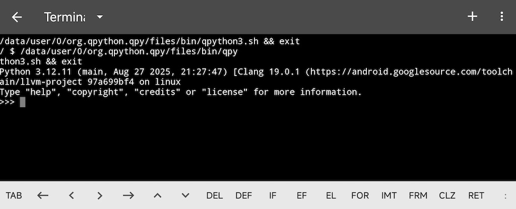Open the three-dot overflow menu

click(x=501, y=17)
